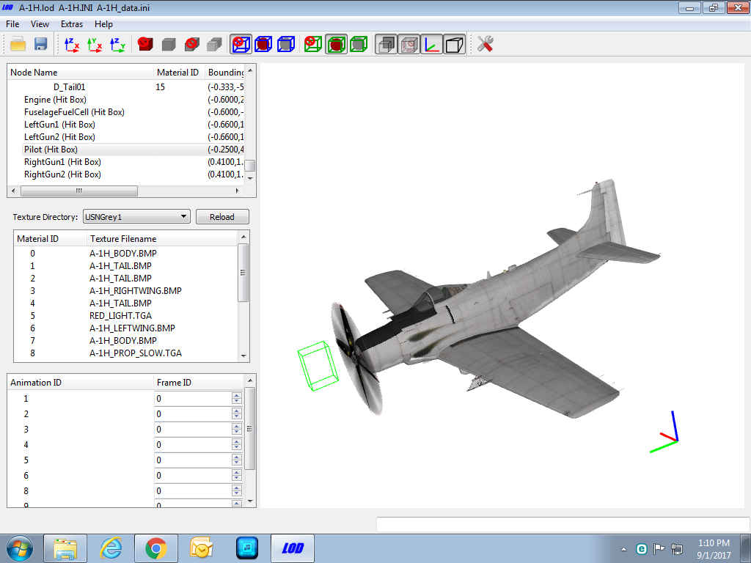The height and width of the screenshot is (563, 751).
Task: Select the FuselageFuelCell (Hit Box) node
Action: [74, 112]
